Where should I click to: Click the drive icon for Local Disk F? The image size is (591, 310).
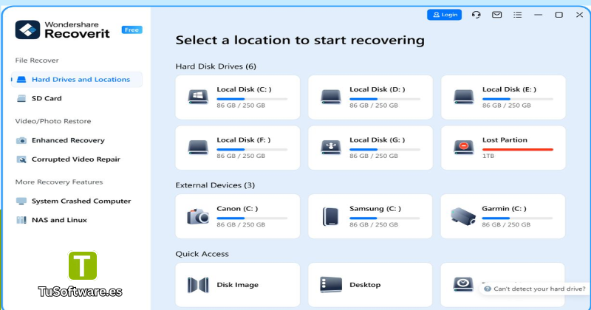198,148
